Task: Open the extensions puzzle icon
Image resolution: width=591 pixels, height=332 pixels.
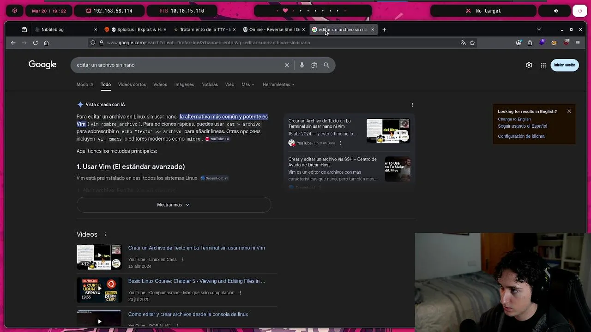Action: click(x=530, y=42)
